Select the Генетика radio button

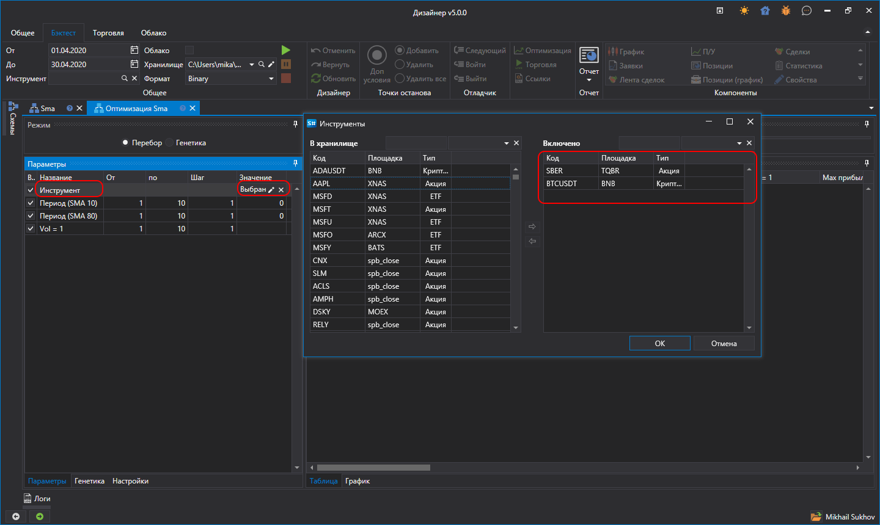click(x=170, y=143)
